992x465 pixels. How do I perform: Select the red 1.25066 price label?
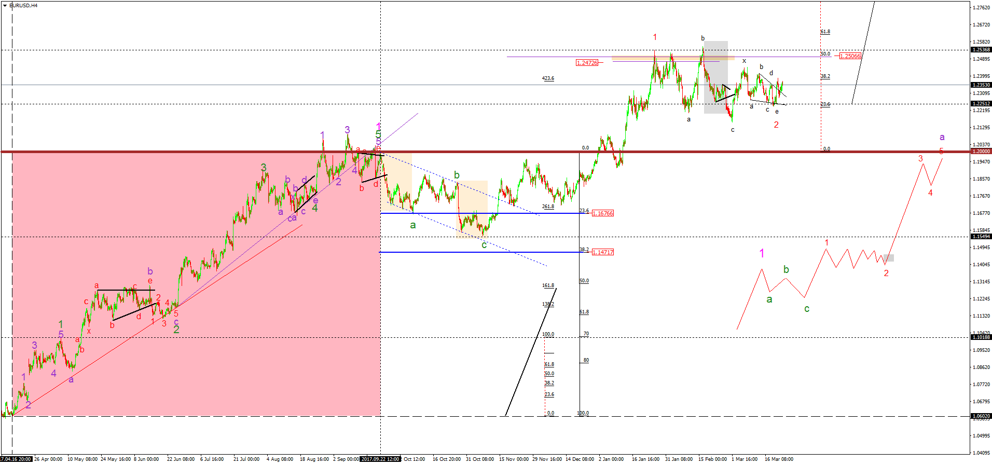pos(850,56)
